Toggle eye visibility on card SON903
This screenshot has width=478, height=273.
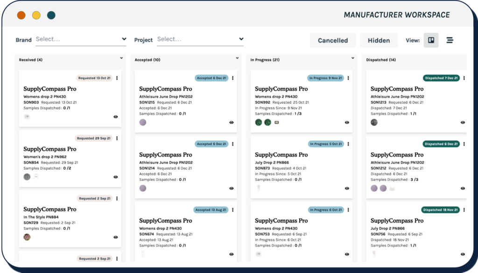coord(116,117)
